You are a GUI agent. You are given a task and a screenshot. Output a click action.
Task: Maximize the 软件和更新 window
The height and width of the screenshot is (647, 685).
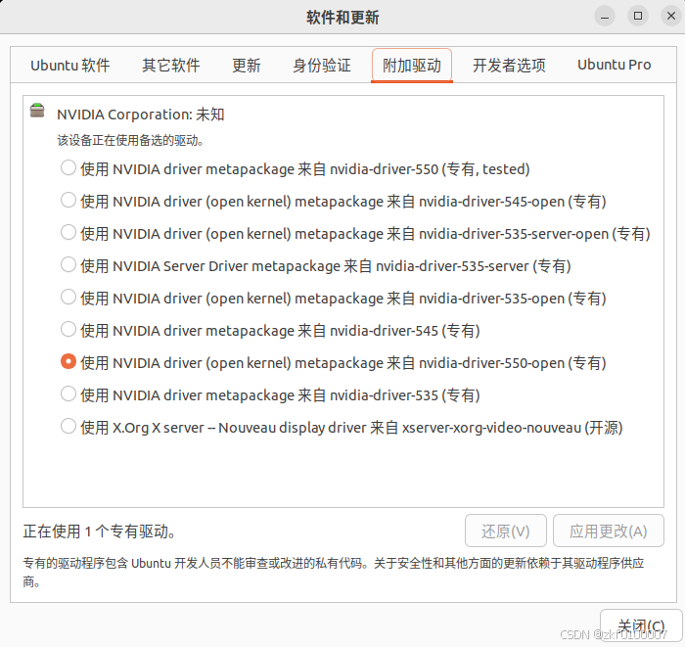(638, 17)
